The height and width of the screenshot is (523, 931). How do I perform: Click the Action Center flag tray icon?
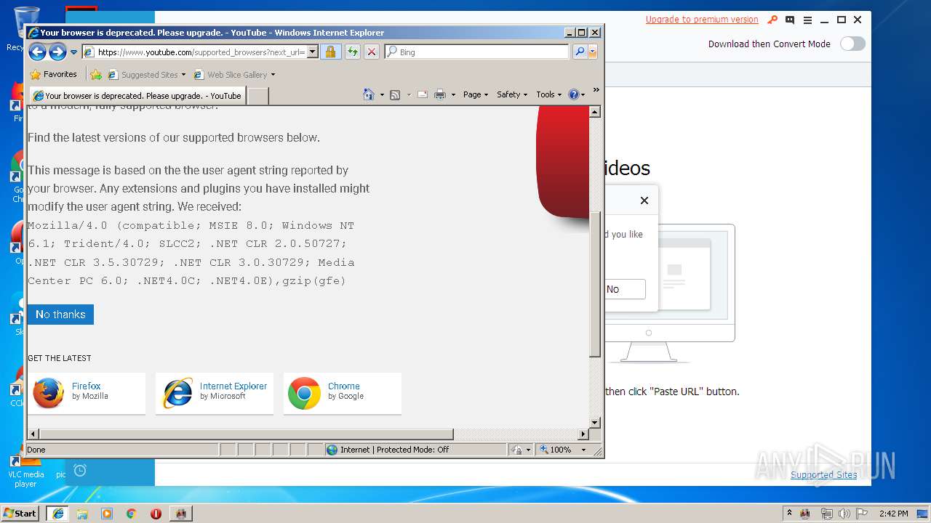[x=862, y=514]
